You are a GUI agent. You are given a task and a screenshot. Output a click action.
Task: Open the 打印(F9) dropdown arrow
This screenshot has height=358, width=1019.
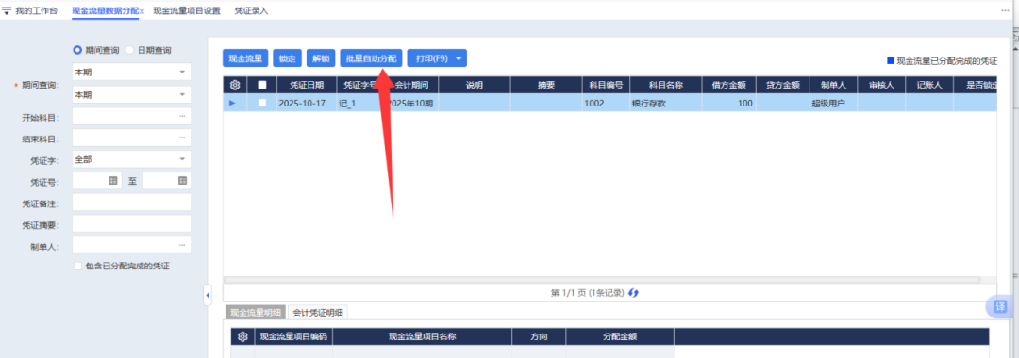459,58
